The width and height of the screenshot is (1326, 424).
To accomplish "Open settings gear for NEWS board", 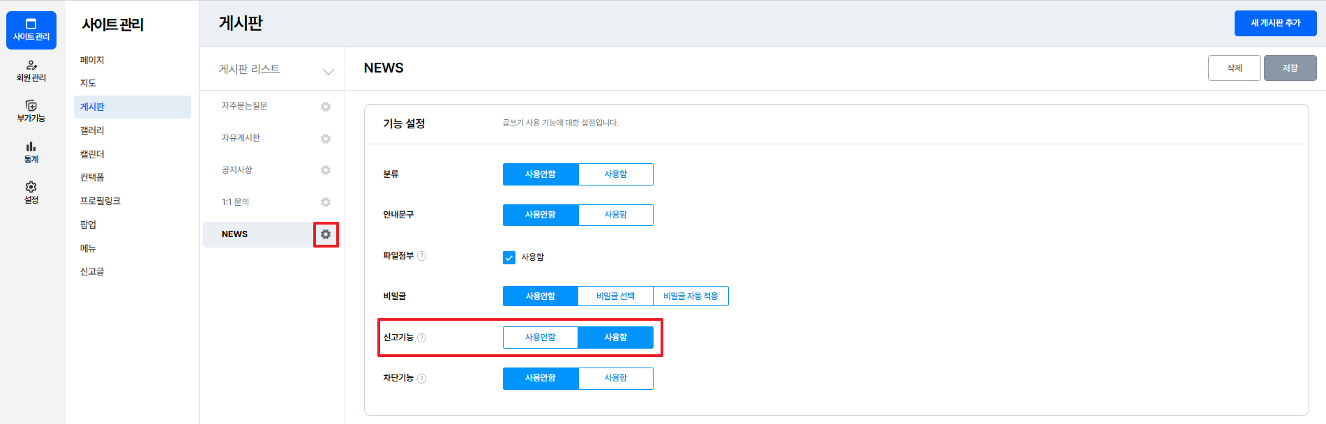I will coord(326,234).
